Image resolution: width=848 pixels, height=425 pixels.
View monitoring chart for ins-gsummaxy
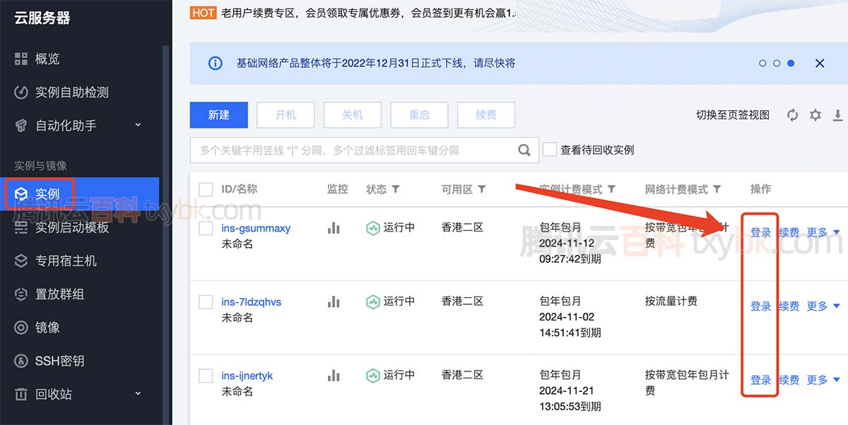tap(334, 228)
